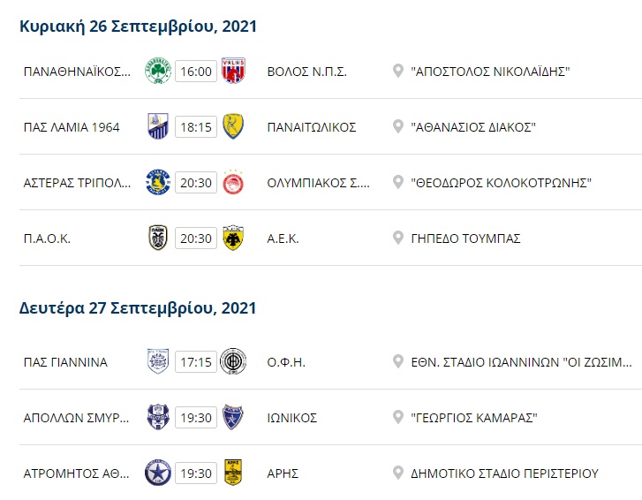The image size is (642, 500).
Task: Click the Volos N.P.S. club crest
Action: click(233, 71)
